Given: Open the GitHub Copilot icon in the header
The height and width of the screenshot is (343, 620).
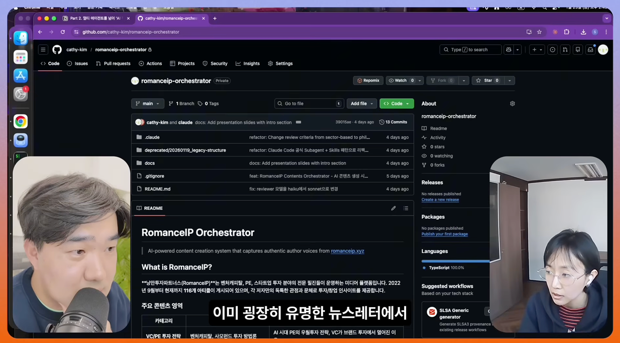Looking at the screenshot, I should (x=509, y=49).
